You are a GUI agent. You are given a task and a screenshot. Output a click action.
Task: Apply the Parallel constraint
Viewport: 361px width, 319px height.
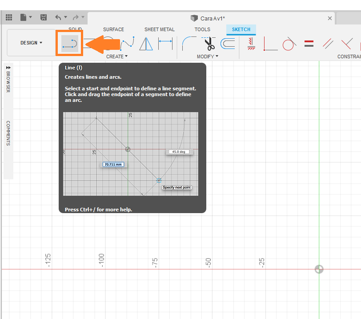(328, 44)
